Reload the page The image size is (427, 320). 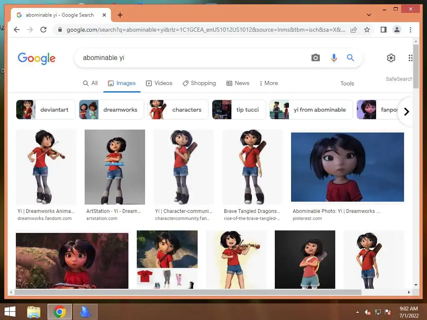click(43, 30)
